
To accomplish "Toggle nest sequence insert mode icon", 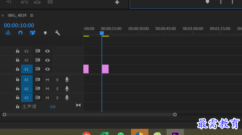I will (8, 33).
